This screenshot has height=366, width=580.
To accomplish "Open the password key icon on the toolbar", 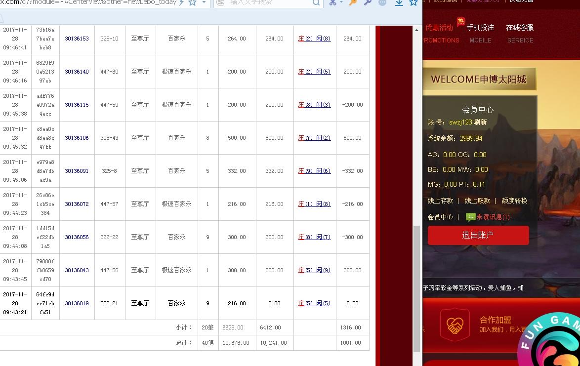I will click(353, 2).
